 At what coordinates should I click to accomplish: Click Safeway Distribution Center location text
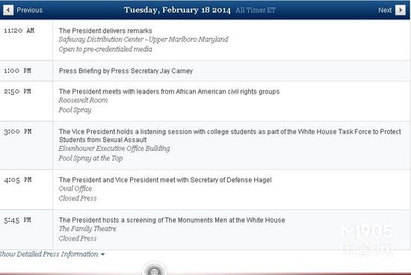tap(143, 40)
